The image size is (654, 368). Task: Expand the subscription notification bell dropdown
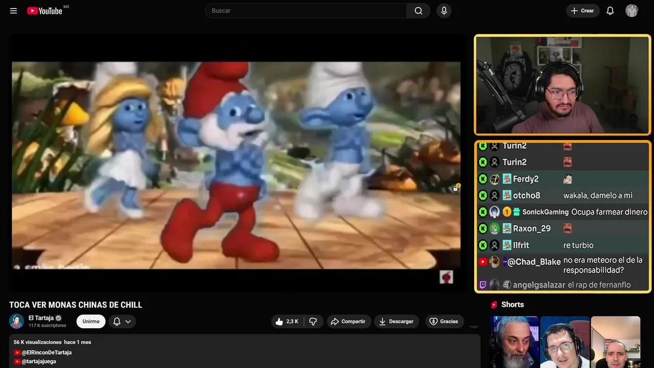coord(122,321)
